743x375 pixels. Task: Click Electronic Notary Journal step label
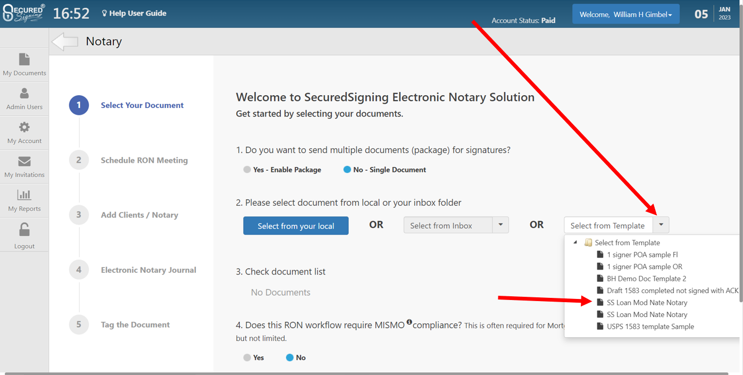tap(148, 270)
